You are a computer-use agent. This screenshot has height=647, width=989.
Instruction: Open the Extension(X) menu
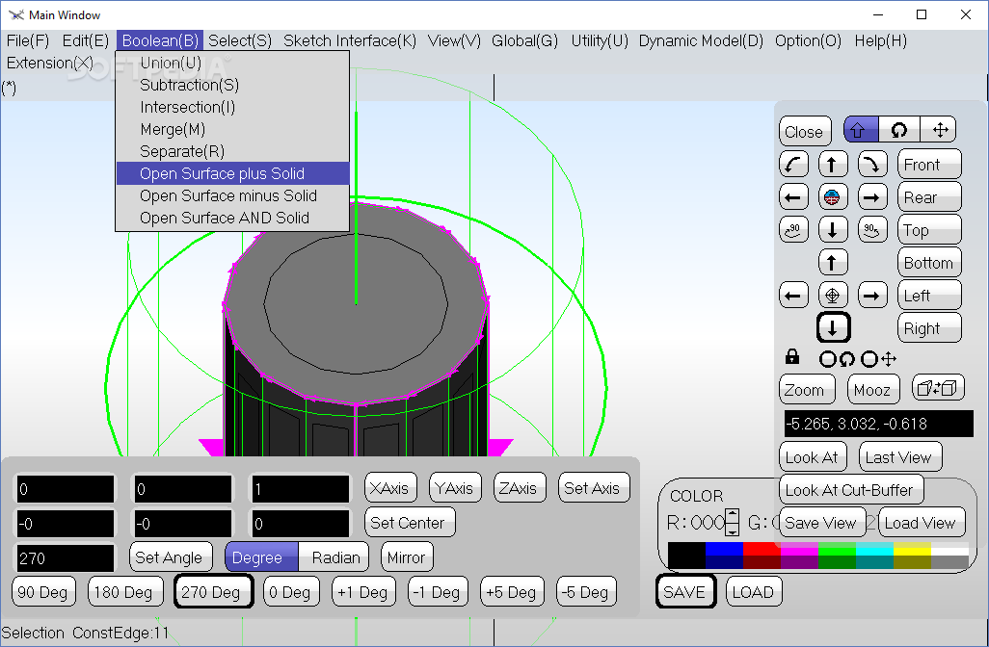click(x=50, y=63)
